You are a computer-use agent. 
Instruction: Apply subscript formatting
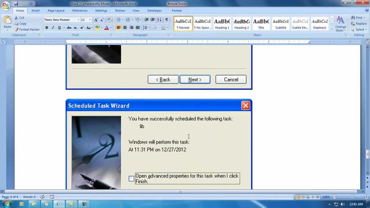(75, 28)
